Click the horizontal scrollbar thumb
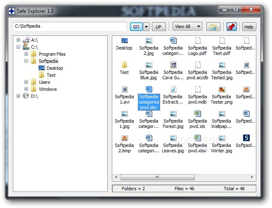The image size is (272, 208). point(157,177)
